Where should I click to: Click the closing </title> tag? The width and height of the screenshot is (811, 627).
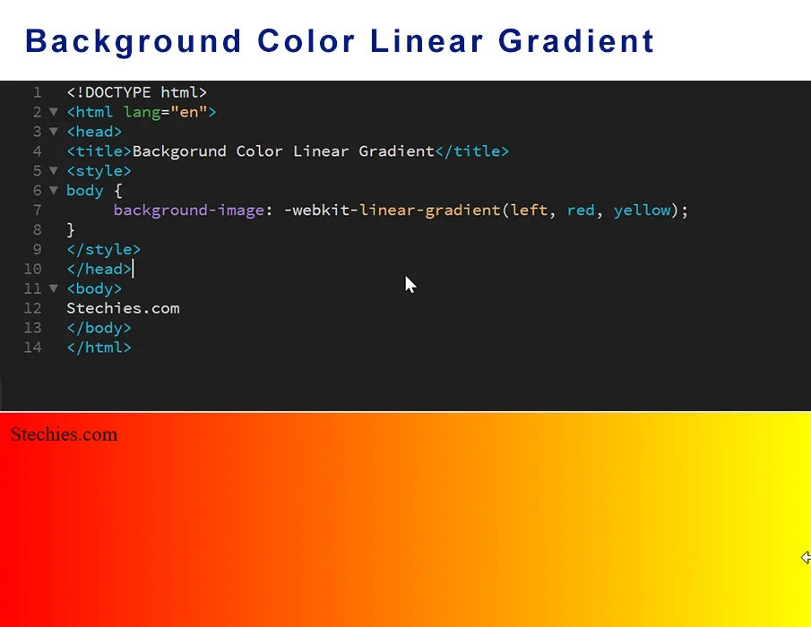(x=471, y=151)
